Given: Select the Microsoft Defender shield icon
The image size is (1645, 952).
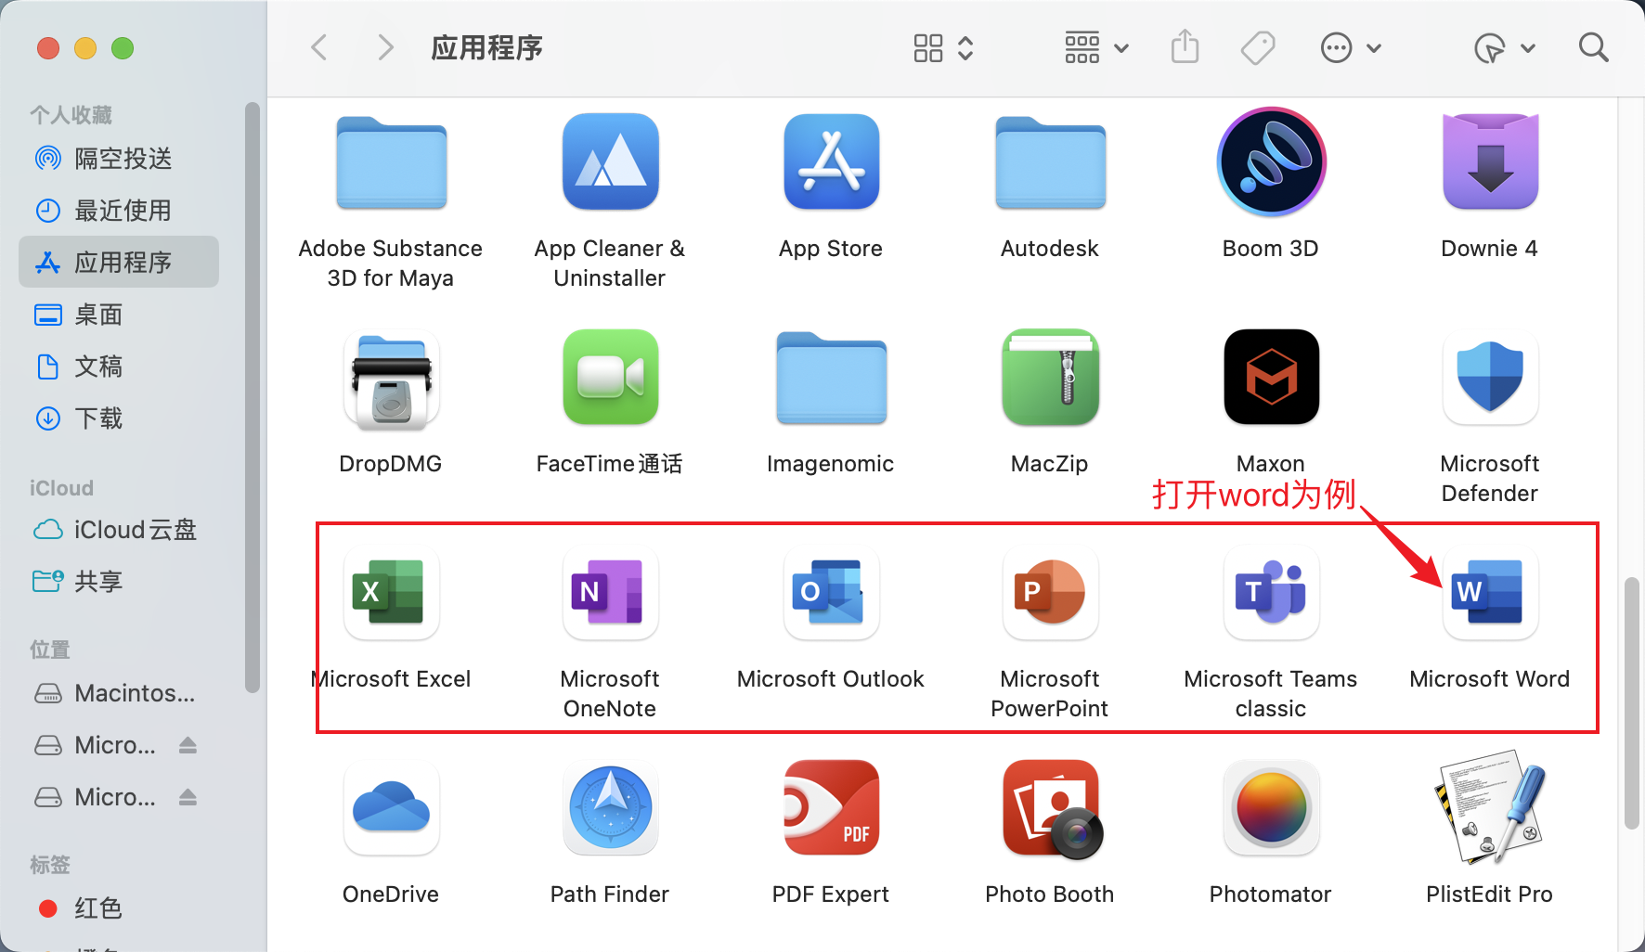Looking at the screenshot, I should [1490, 378].
